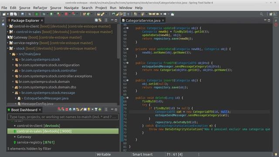
Task: Open Browser icon in Boot Dashboard
Action: (x=71, y=109)
